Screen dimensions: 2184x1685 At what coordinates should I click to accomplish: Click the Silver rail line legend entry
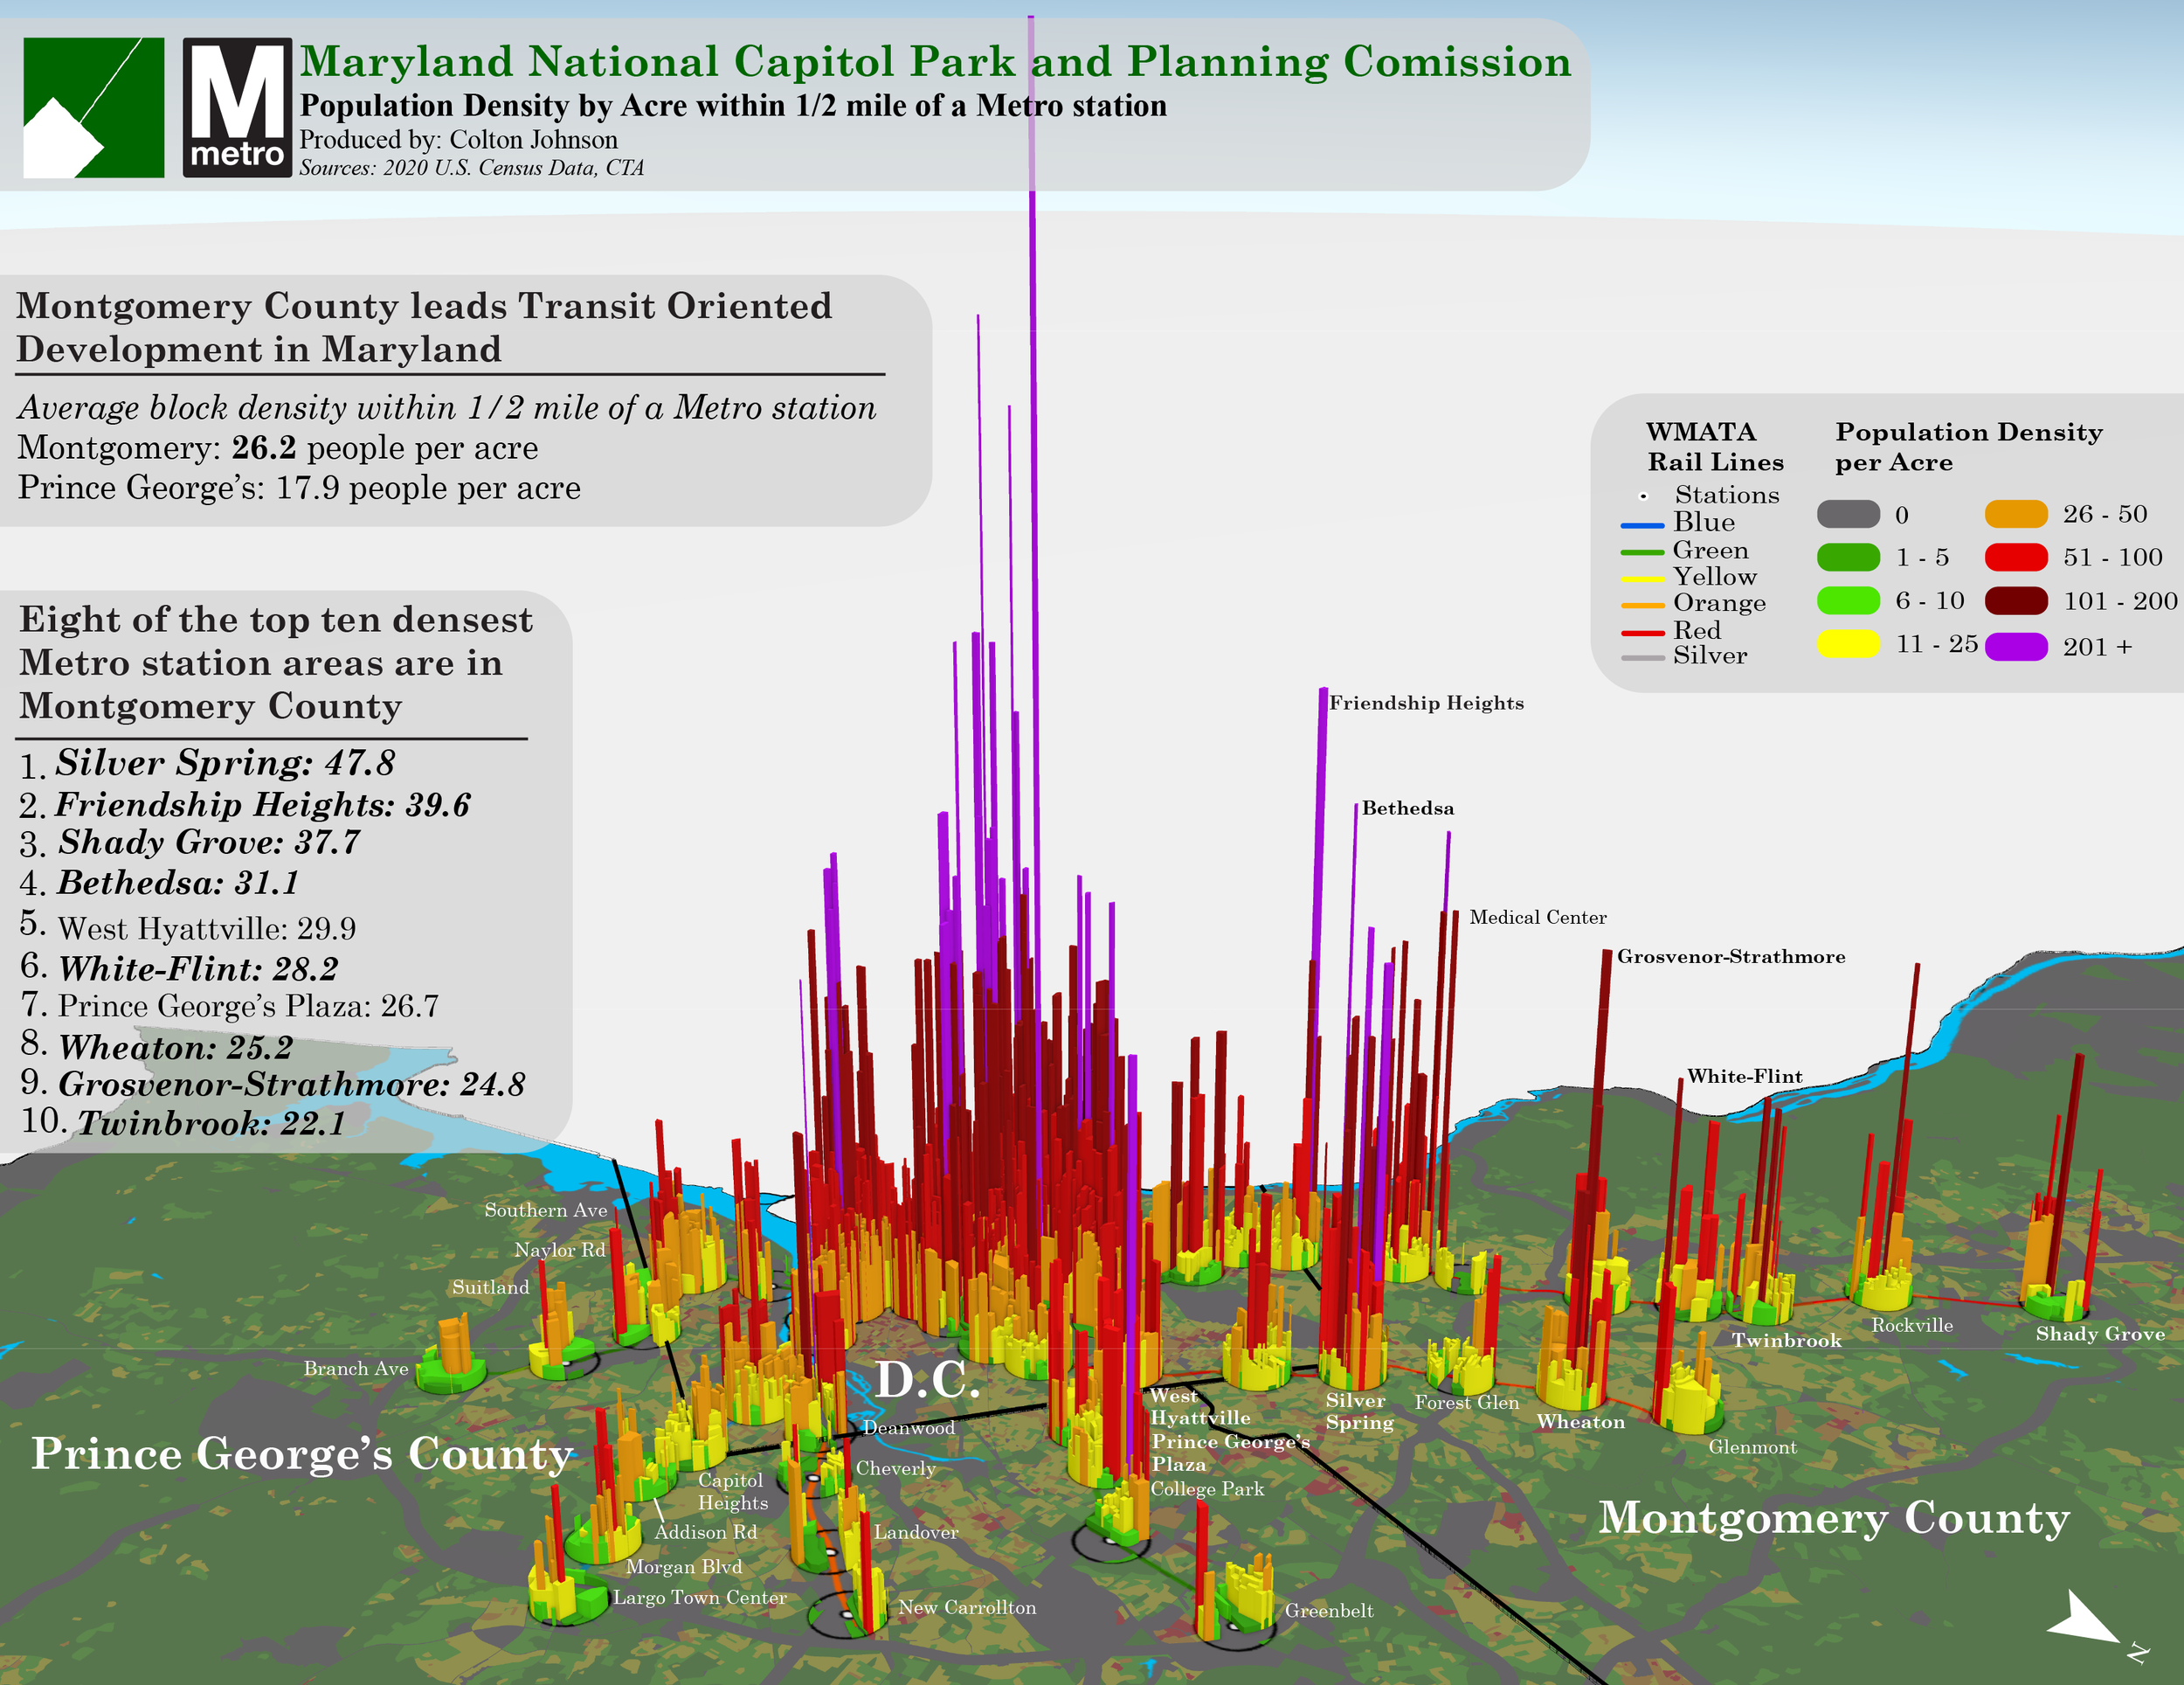click(x=1709, y=656)
